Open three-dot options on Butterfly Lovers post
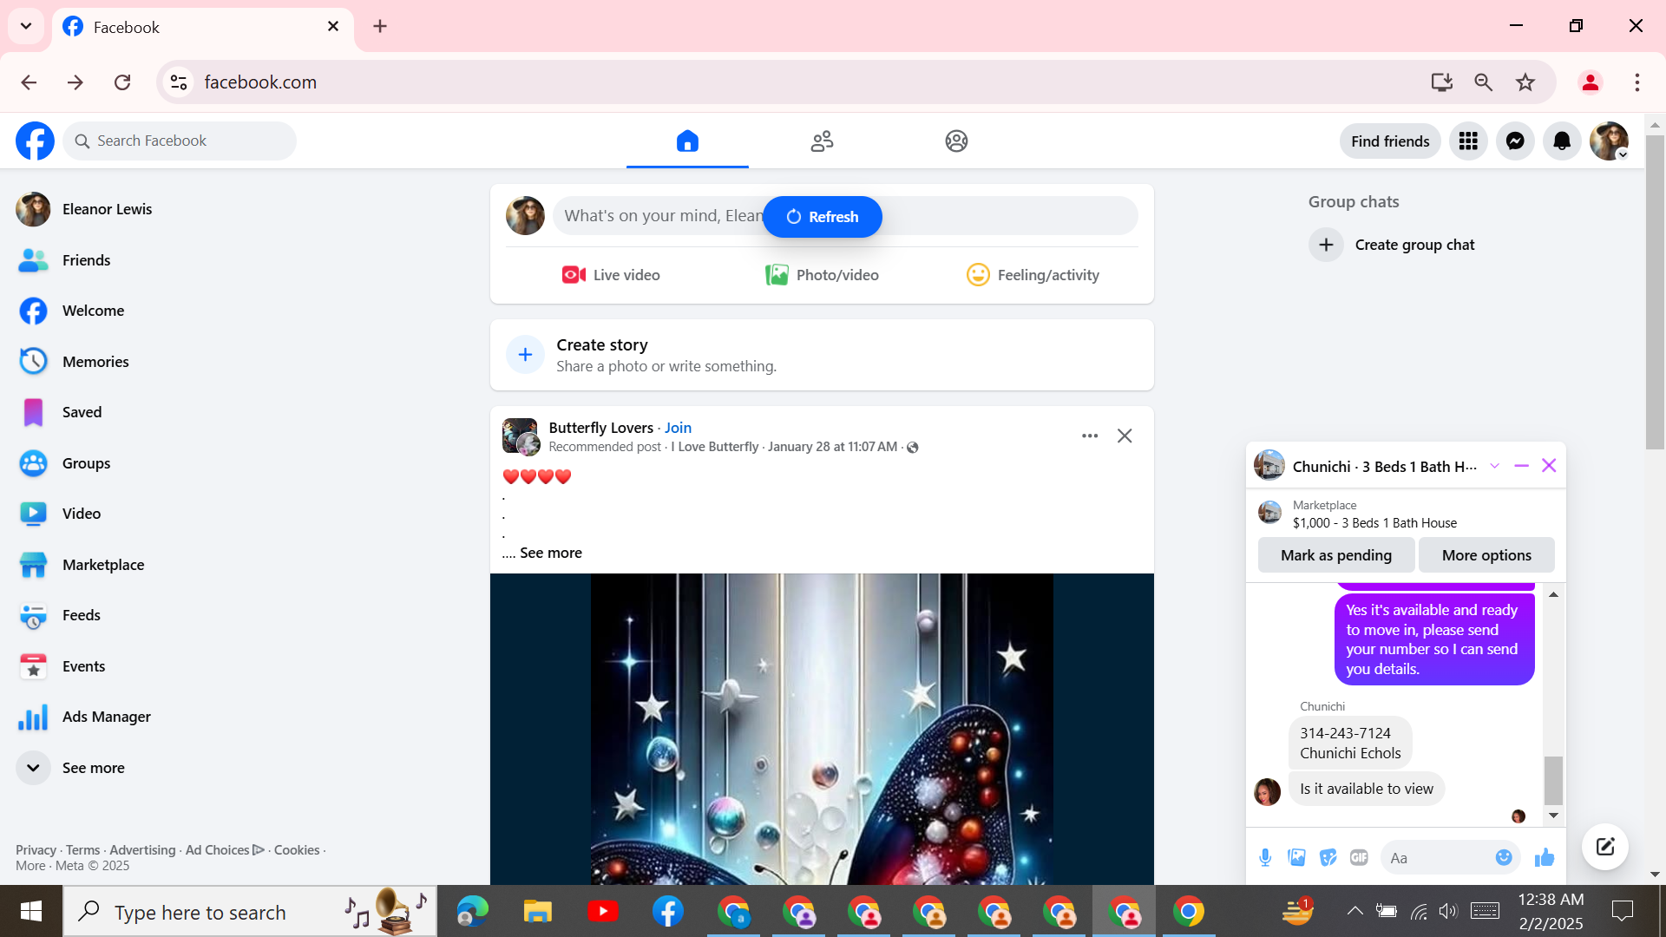Screen dimensions: 1666x937 (1090, 436)
